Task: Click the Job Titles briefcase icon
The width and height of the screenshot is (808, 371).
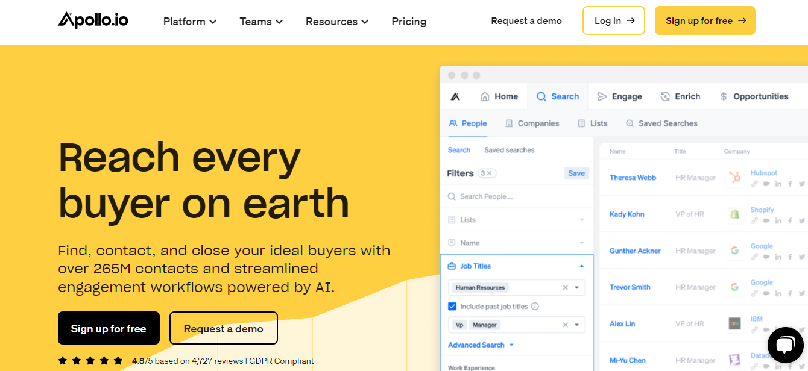Action: (452, 266)
